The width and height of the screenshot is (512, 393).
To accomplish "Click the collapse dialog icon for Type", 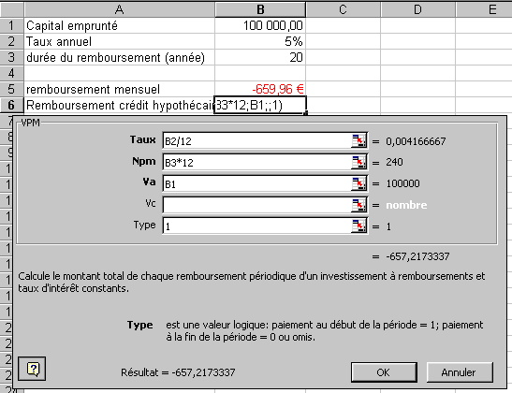I will (x=358, y=226).
